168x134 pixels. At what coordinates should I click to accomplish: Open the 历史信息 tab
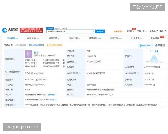[x=137, y=38]
